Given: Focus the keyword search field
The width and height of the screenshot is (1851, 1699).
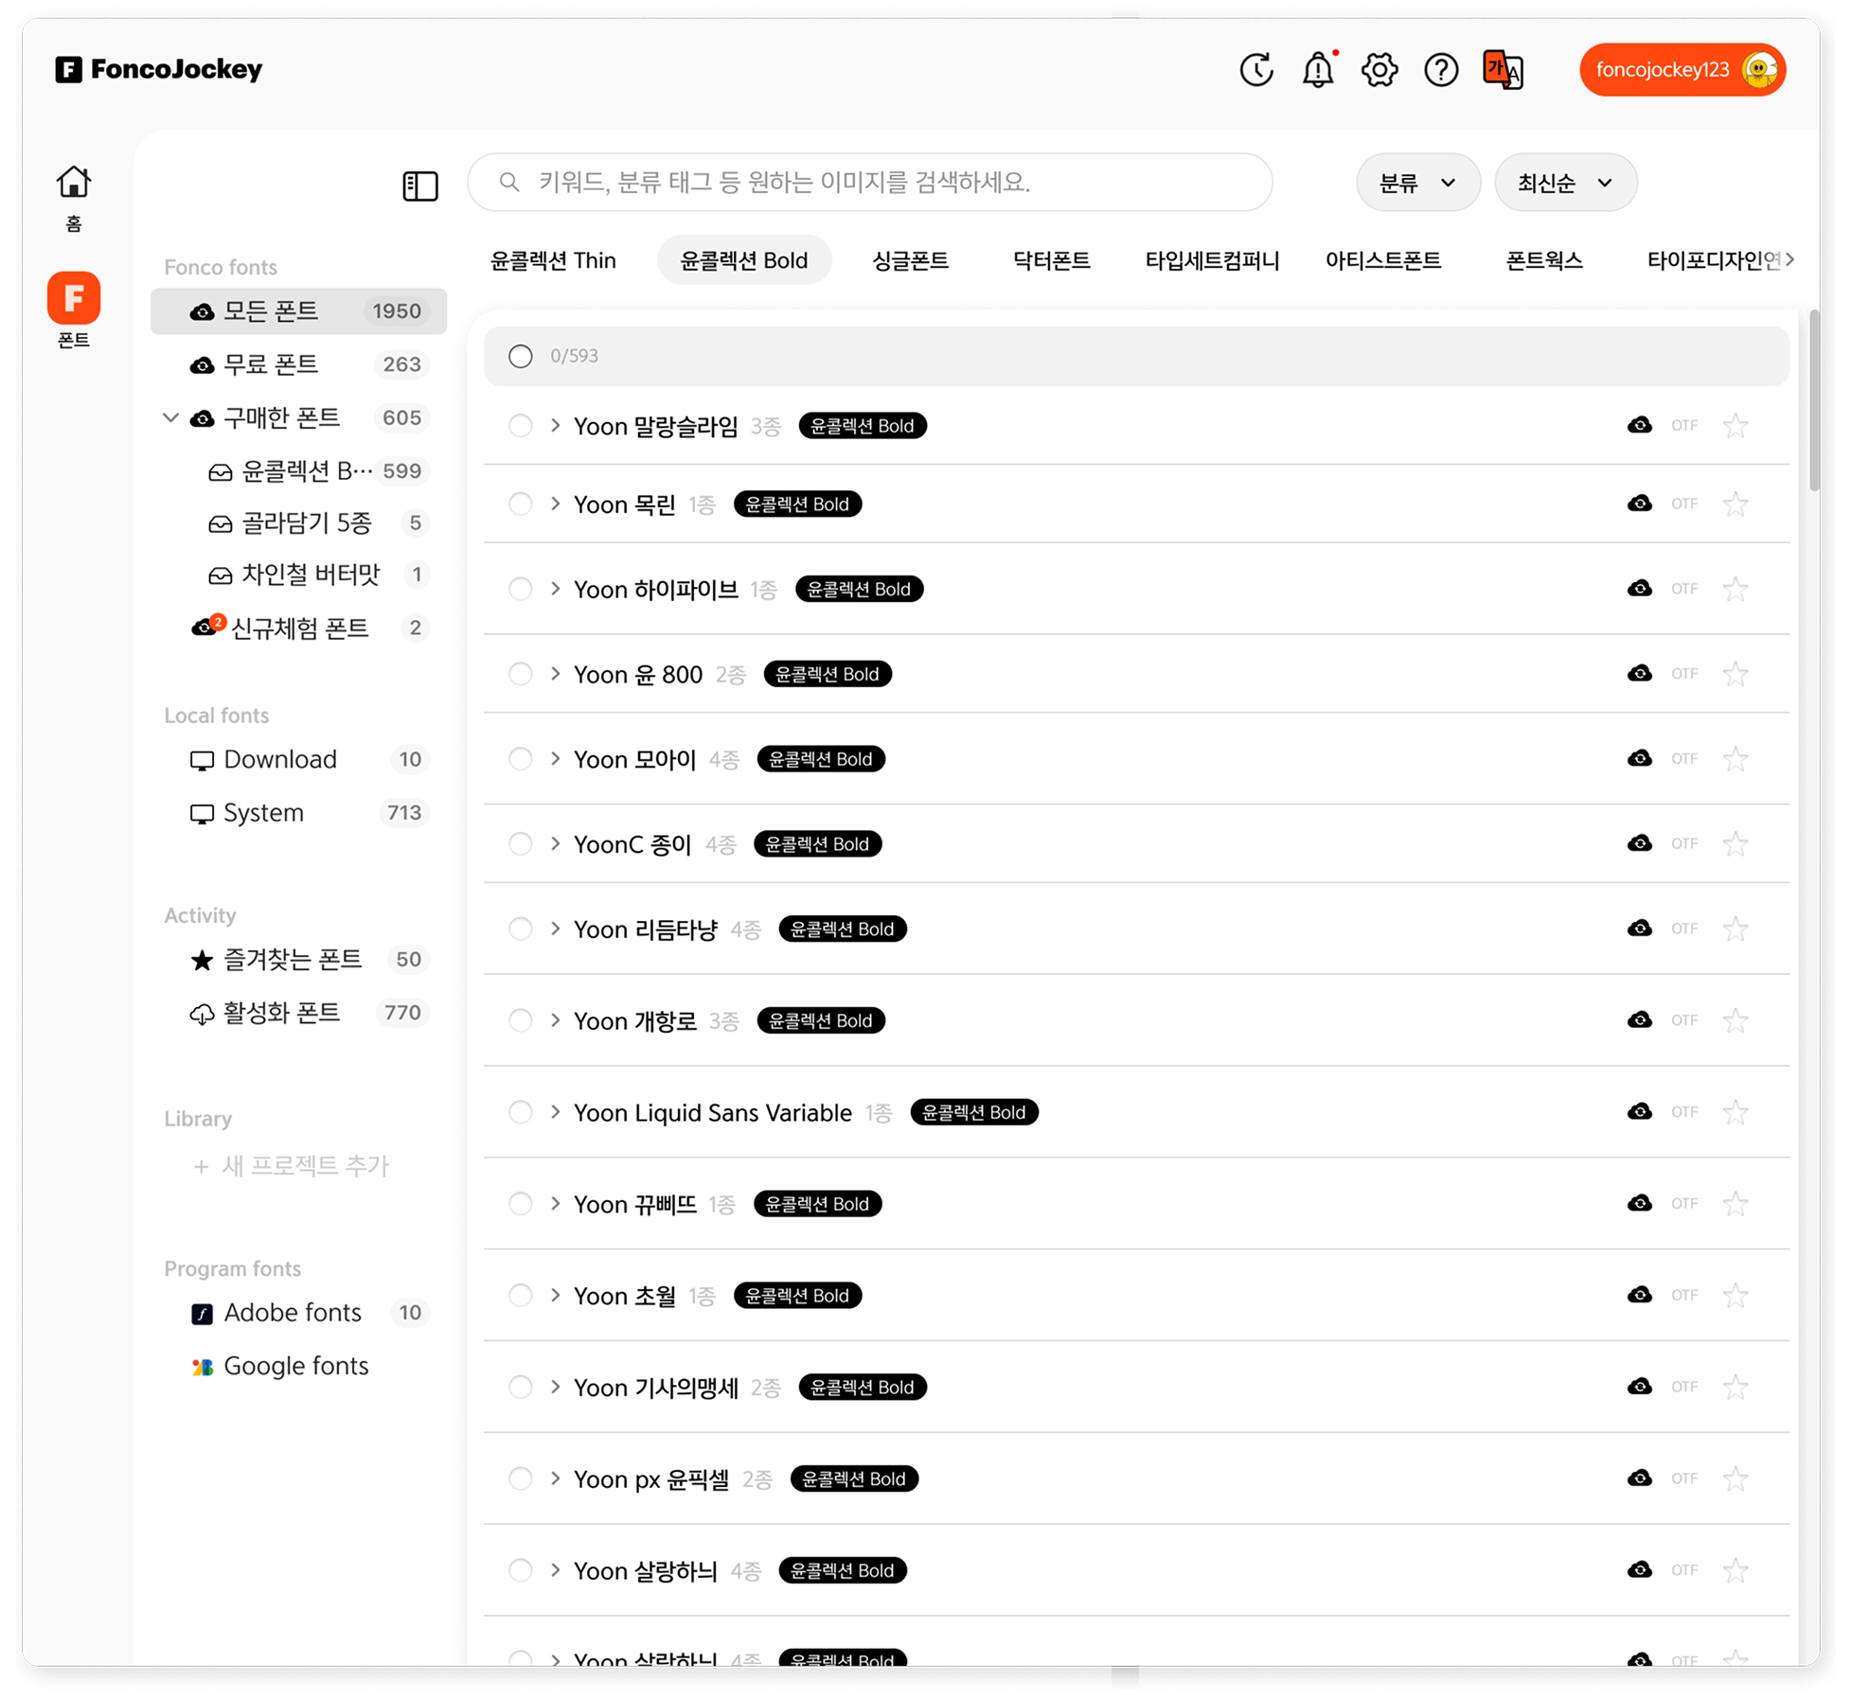Looking at the screenshot, I should point(869,182).
